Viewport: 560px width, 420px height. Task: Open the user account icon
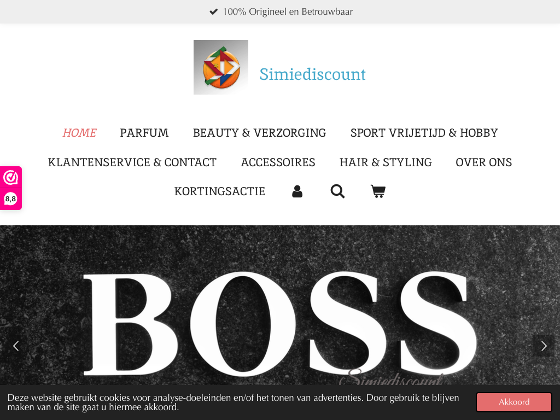(x=297, y=191)
